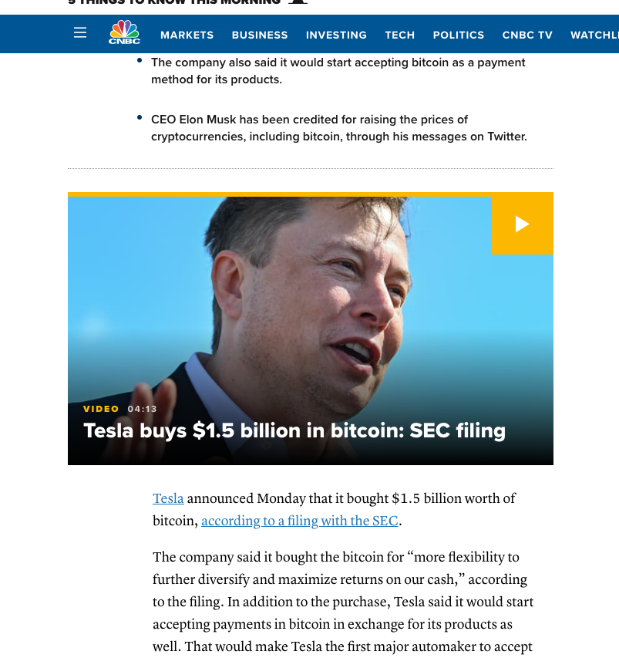Screen dimensions: 619x658
Task: Select Investing in the navigation bar
Action: (x=336, y=35)
